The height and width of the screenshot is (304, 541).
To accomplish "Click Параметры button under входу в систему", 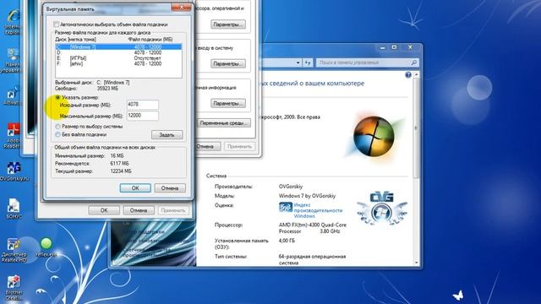I will (228, 64).
